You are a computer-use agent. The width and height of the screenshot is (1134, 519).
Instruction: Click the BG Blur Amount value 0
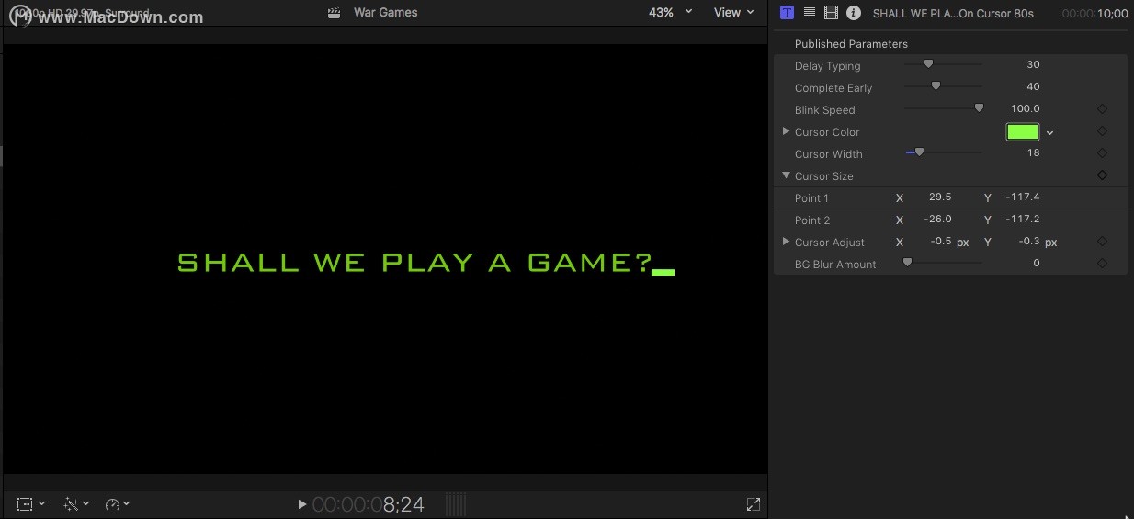(x=1037, y=263)
